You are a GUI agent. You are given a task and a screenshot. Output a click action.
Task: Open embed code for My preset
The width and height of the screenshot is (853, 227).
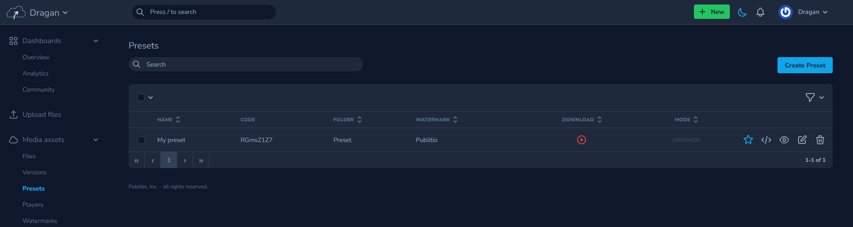click(766, 140)
